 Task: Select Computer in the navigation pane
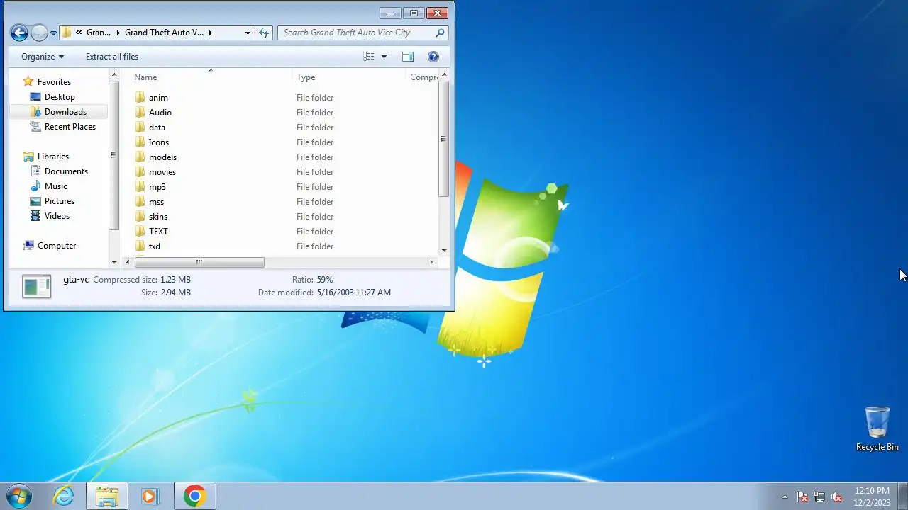(x=57, y=246)
